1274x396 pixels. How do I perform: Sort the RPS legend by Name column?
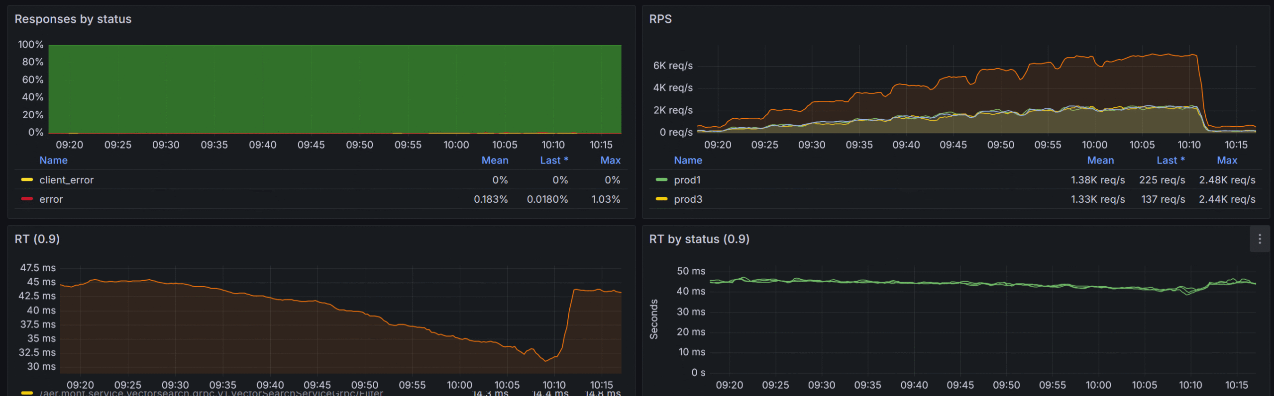click(688, 160)
